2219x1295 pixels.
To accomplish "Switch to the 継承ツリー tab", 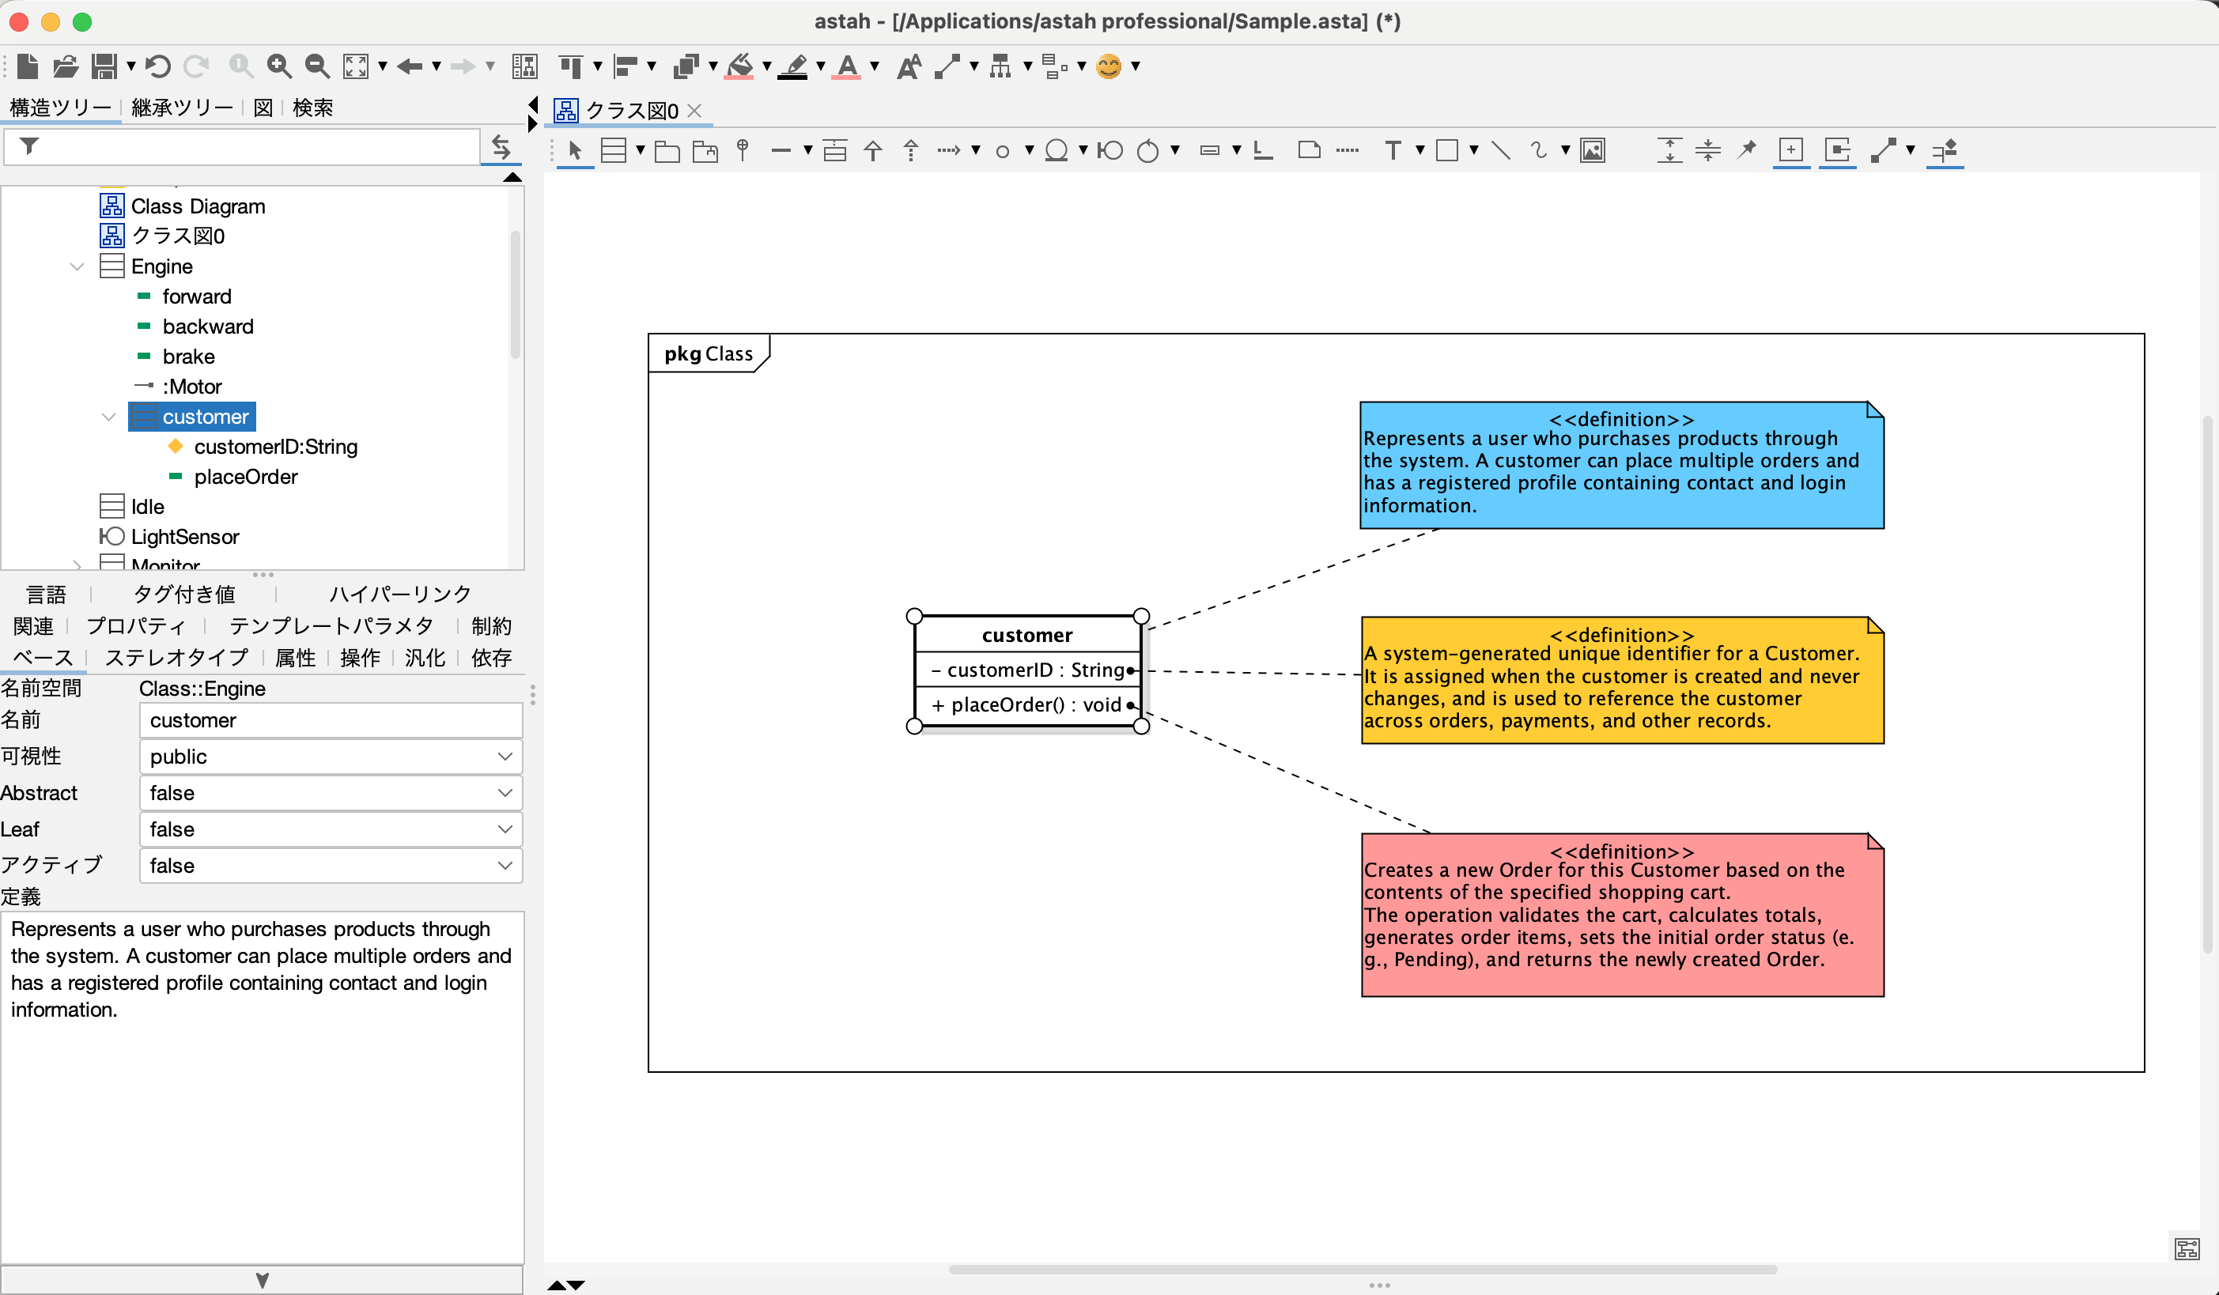I will tap(181, 108).
